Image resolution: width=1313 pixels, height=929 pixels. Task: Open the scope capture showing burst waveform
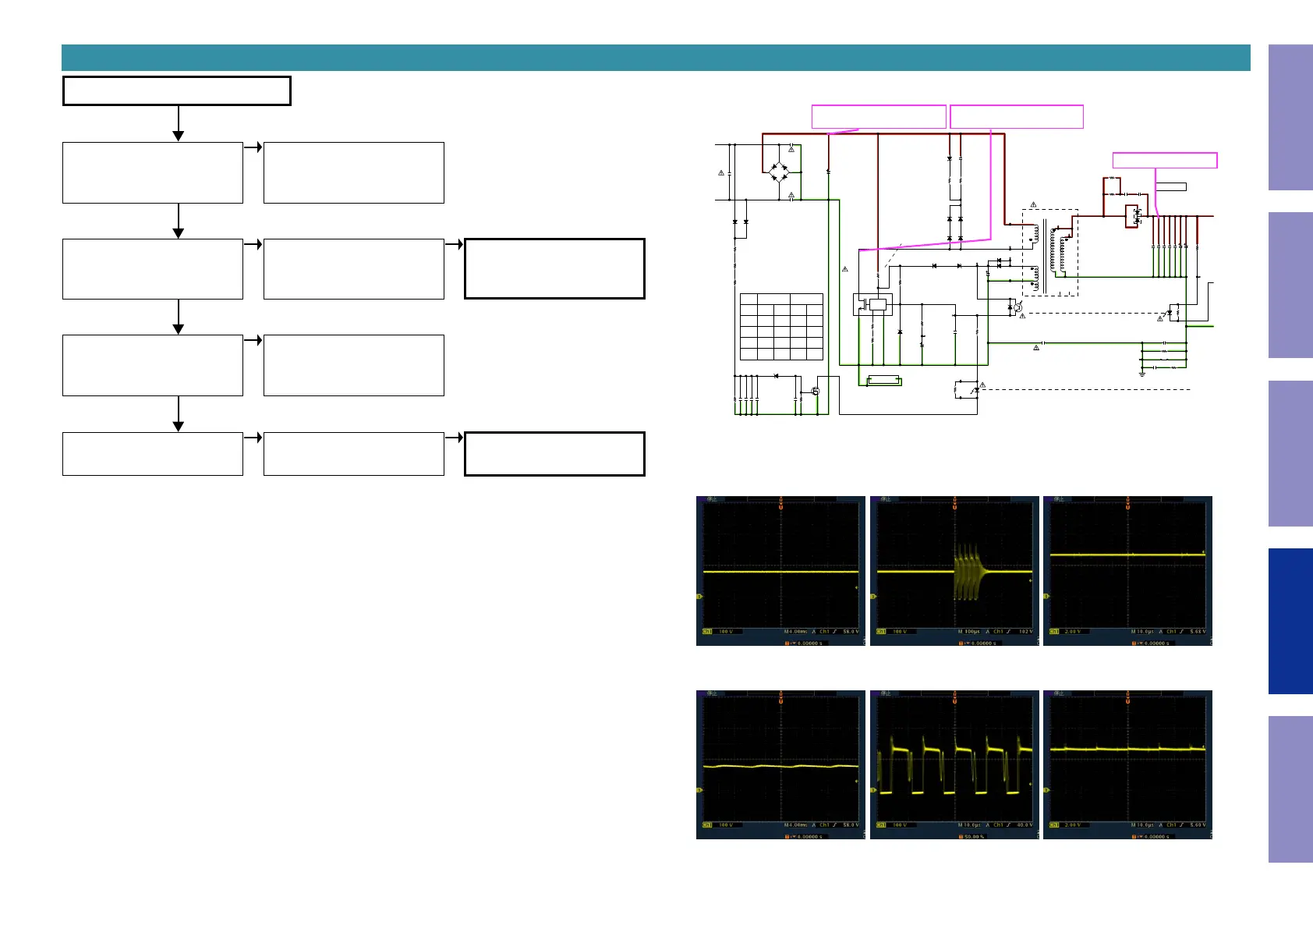point(954,570)
